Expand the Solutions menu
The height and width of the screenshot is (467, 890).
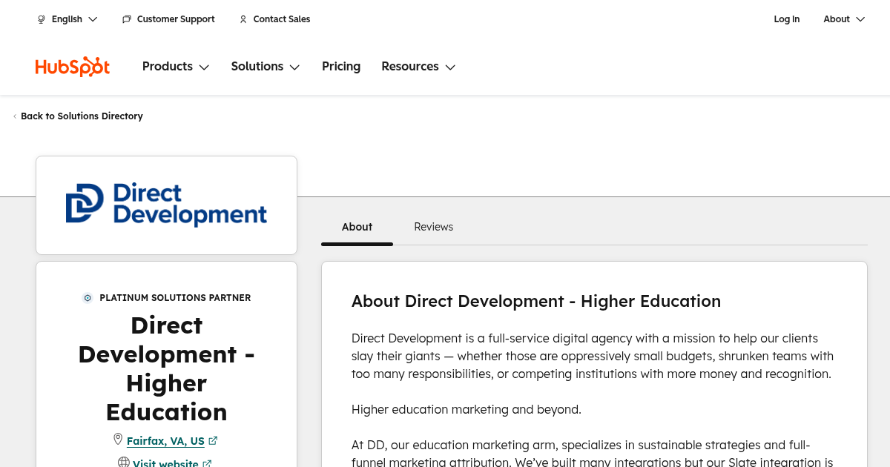click(x=266, y=67)
